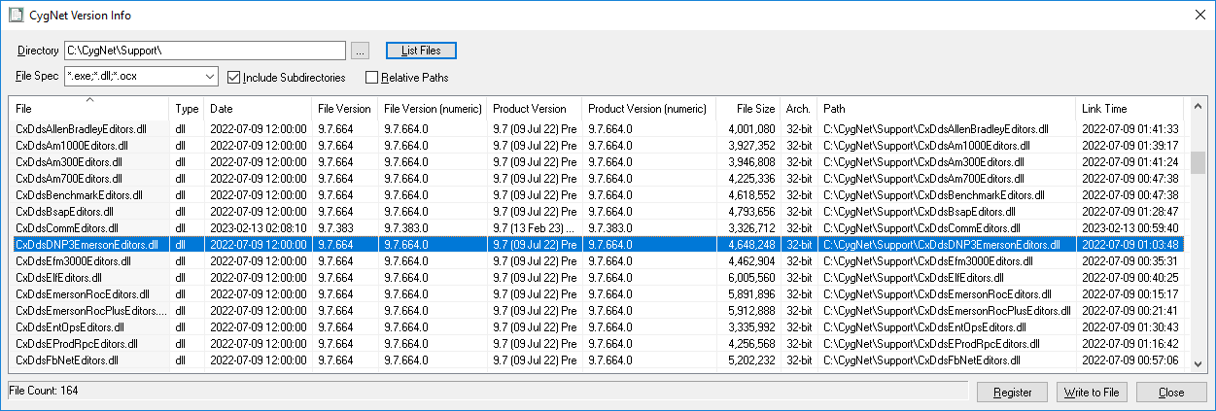Sort by Arch. column header

(x=798, y=109)
